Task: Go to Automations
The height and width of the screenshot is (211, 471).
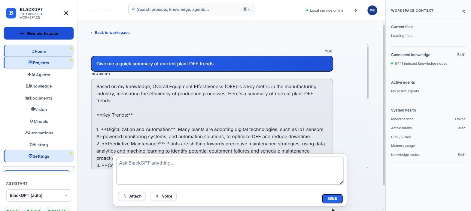Action: 39,133
